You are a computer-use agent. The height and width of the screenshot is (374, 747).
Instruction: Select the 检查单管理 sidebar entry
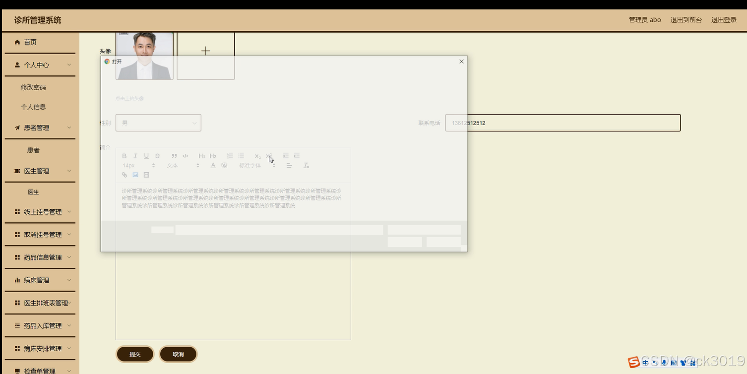(40, 370)
